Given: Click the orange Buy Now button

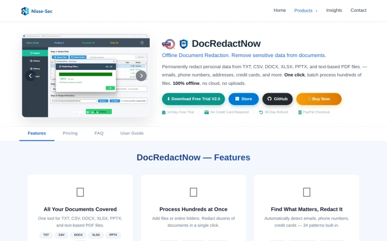Looking at the screenshot, I should pyautogui.click(x=319, y=99).
